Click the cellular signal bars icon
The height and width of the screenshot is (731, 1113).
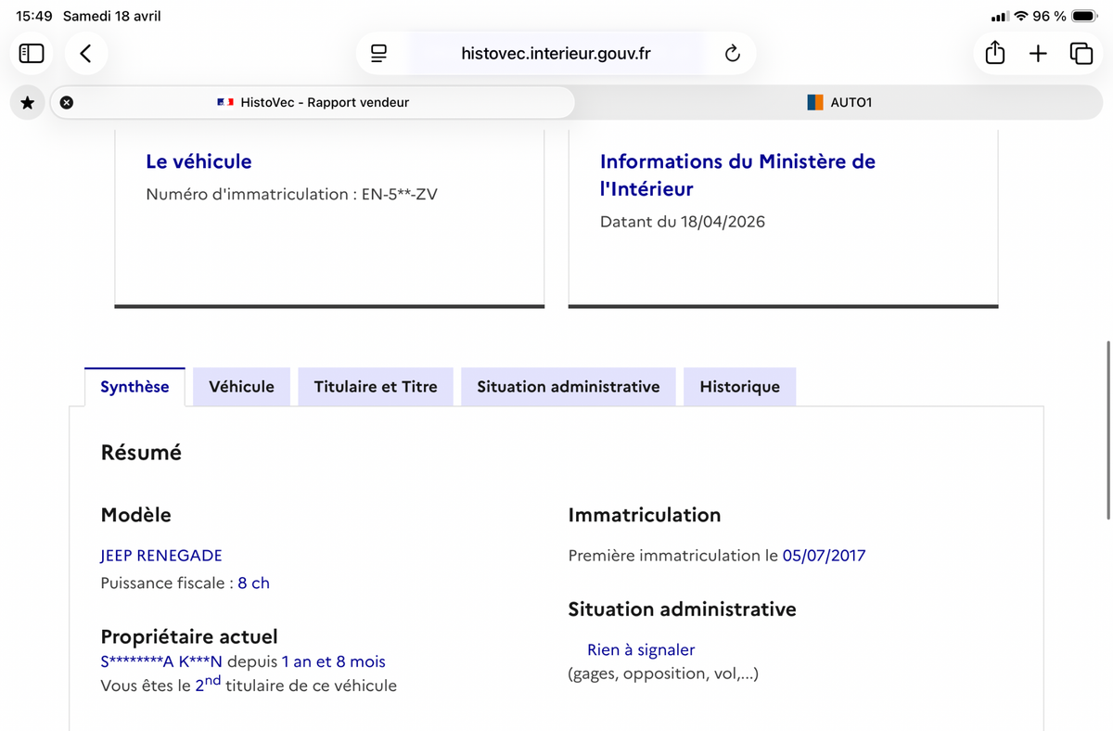pyautogui.click(x=999, y=17)
